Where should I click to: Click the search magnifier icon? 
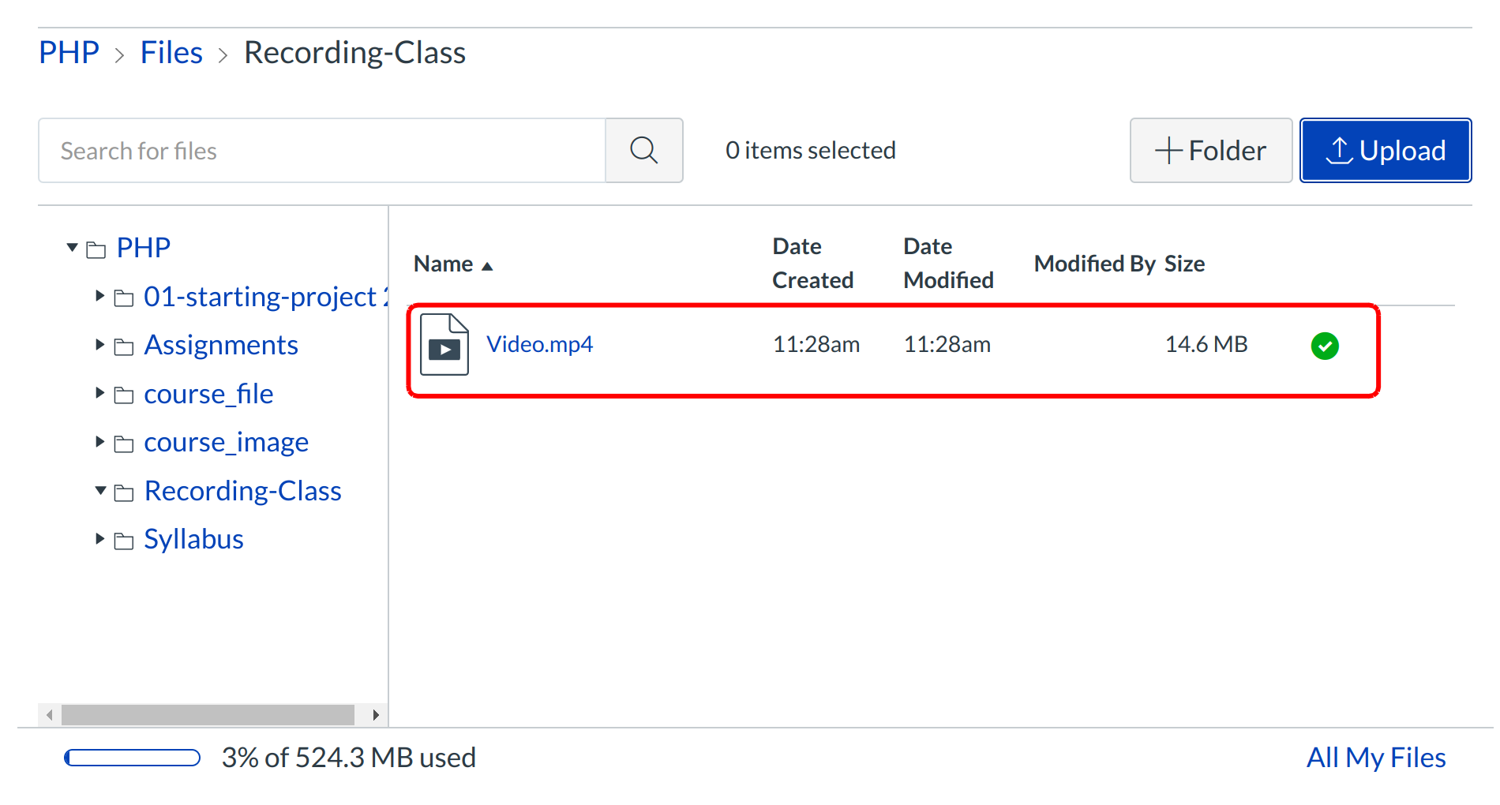643,150
